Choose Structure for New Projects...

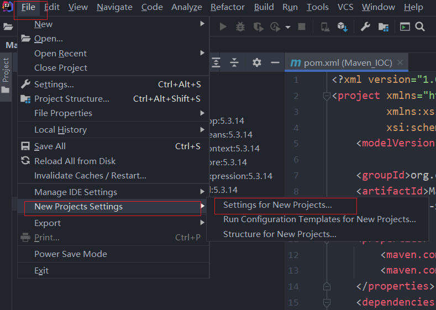(x=317, y=234)
